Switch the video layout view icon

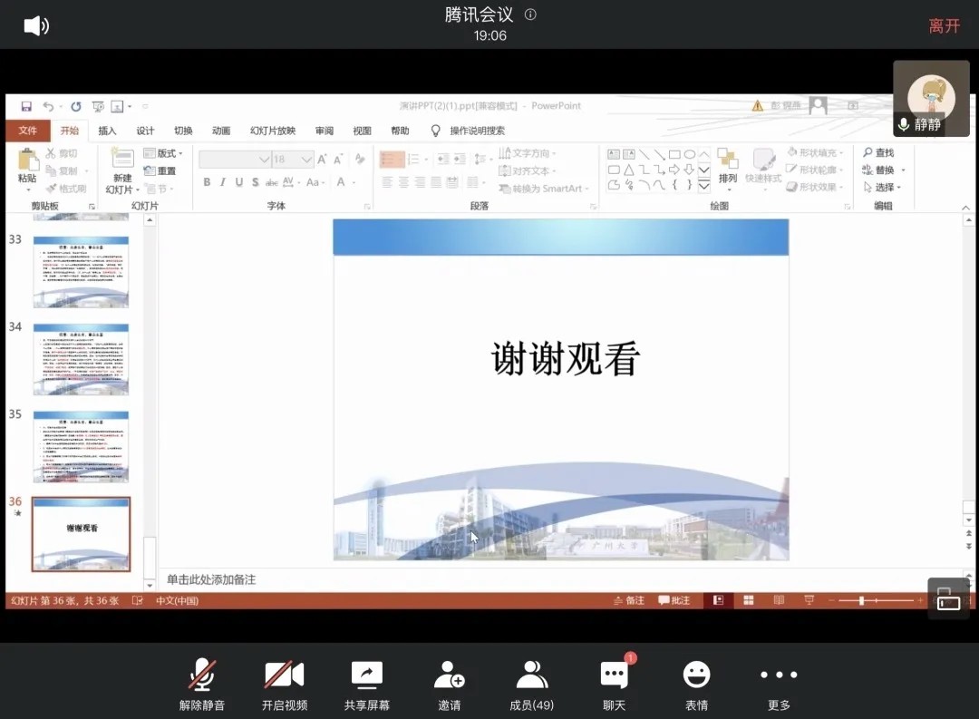948,599
